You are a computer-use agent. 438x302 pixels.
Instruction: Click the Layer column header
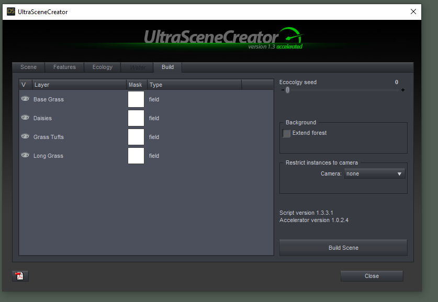(79, 85)
